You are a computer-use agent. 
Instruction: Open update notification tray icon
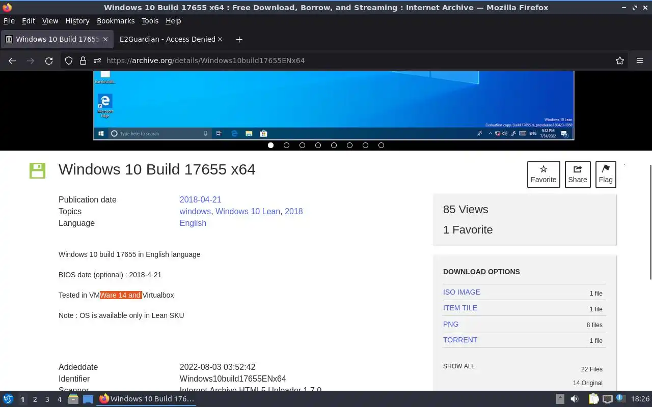point(620,398)
